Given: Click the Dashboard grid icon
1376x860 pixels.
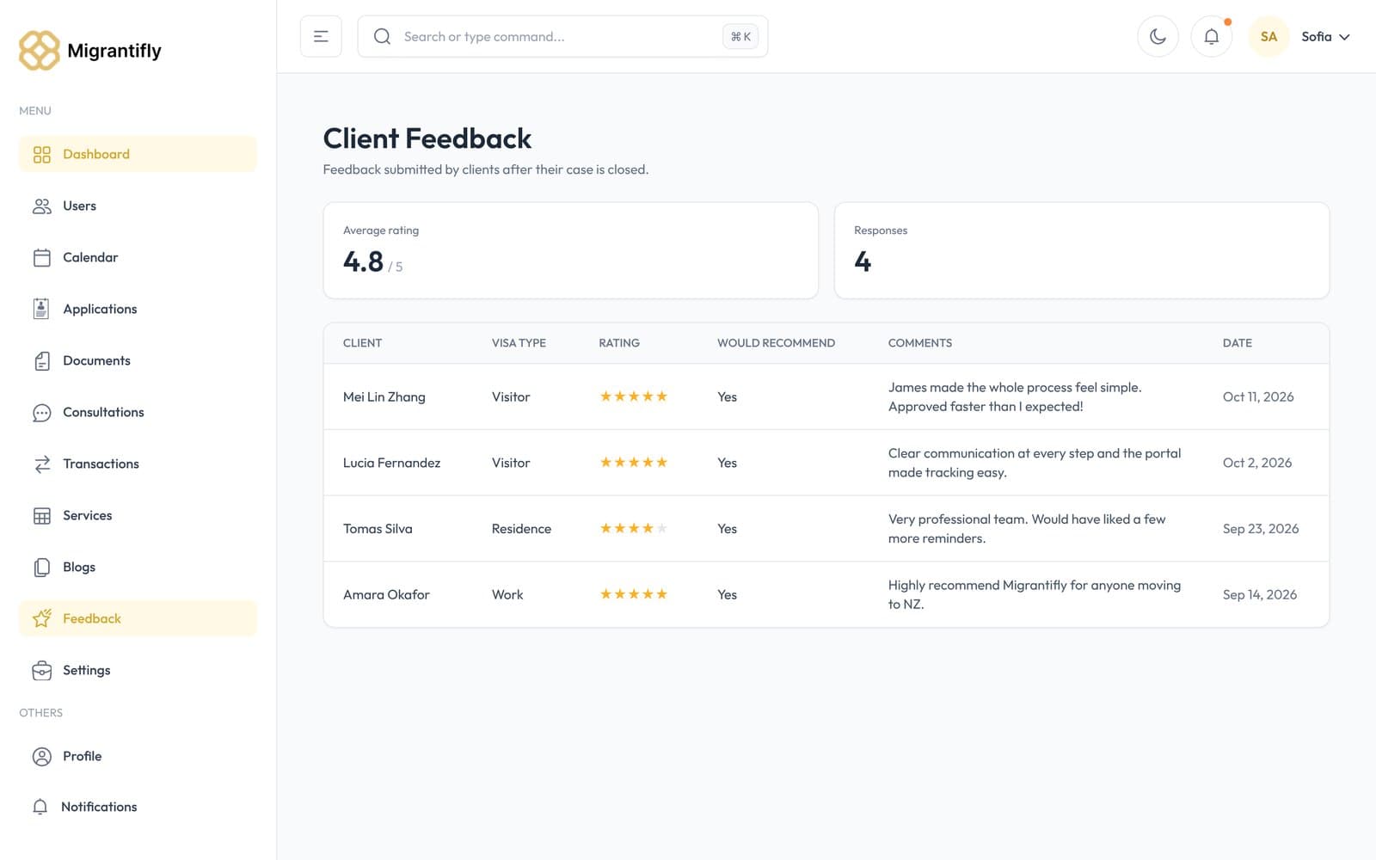Looking at the screenshot, I should coord(41,154).
